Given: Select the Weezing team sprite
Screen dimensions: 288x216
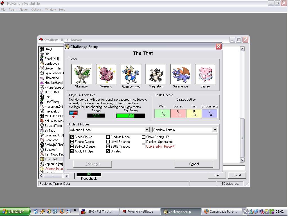Looking at the screenshot, I should click(x=106, y=74).
